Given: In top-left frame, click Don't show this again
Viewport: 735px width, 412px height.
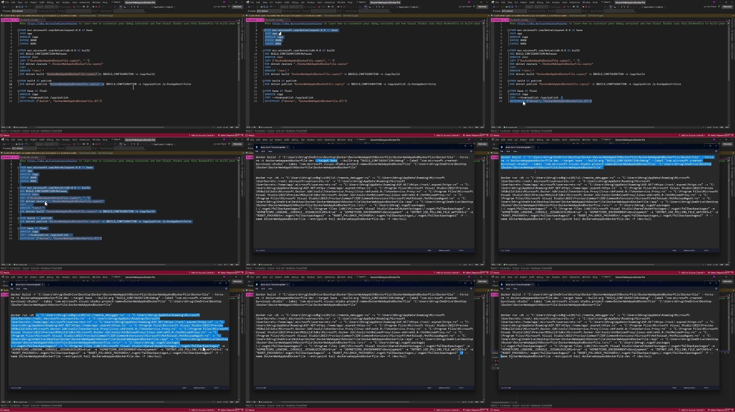Looking at the screenshot, I should (106, 15).
